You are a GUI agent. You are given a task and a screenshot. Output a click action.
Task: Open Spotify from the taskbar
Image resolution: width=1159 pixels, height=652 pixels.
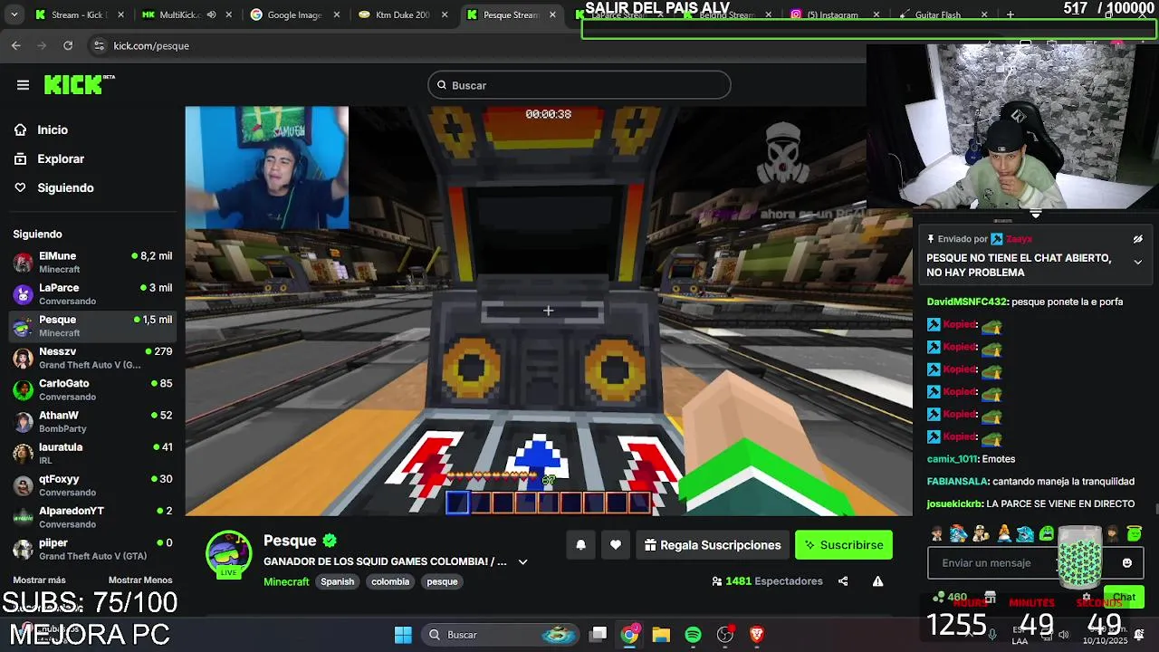[x=694, y=635]
